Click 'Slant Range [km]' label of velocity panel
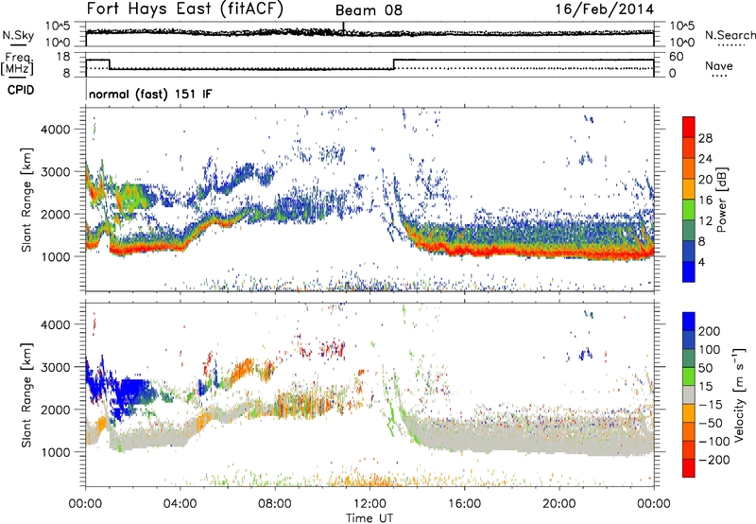 point(26,395)
